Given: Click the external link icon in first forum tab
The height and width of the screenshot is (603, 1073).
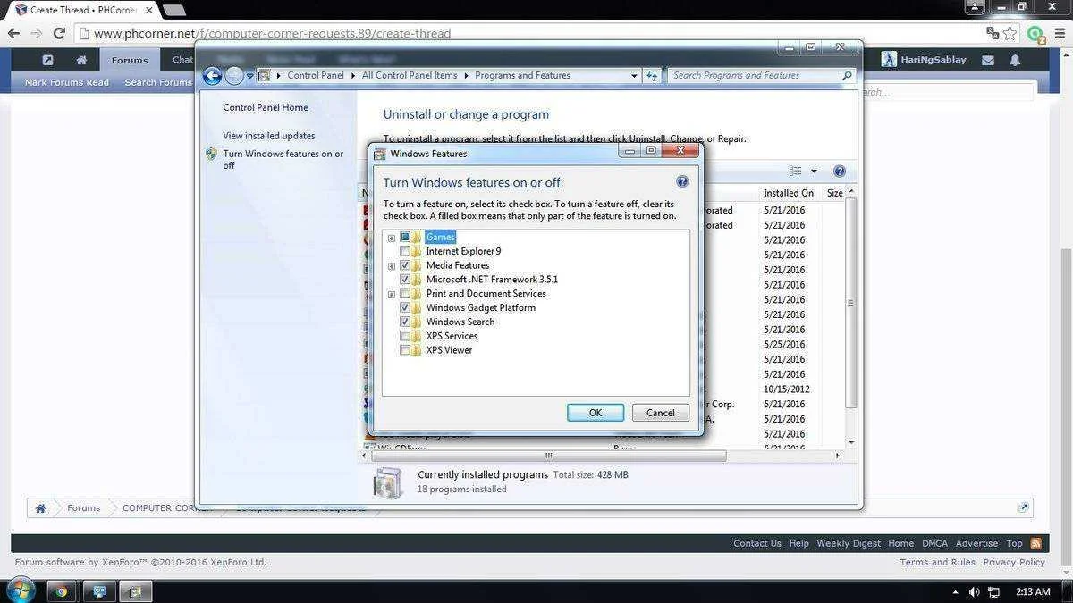Looking at the screenshot, I should point(47,60).
